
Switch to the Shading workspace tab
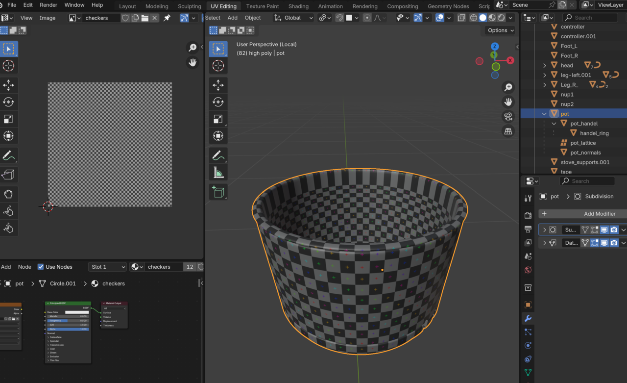(x=298, y=6)
